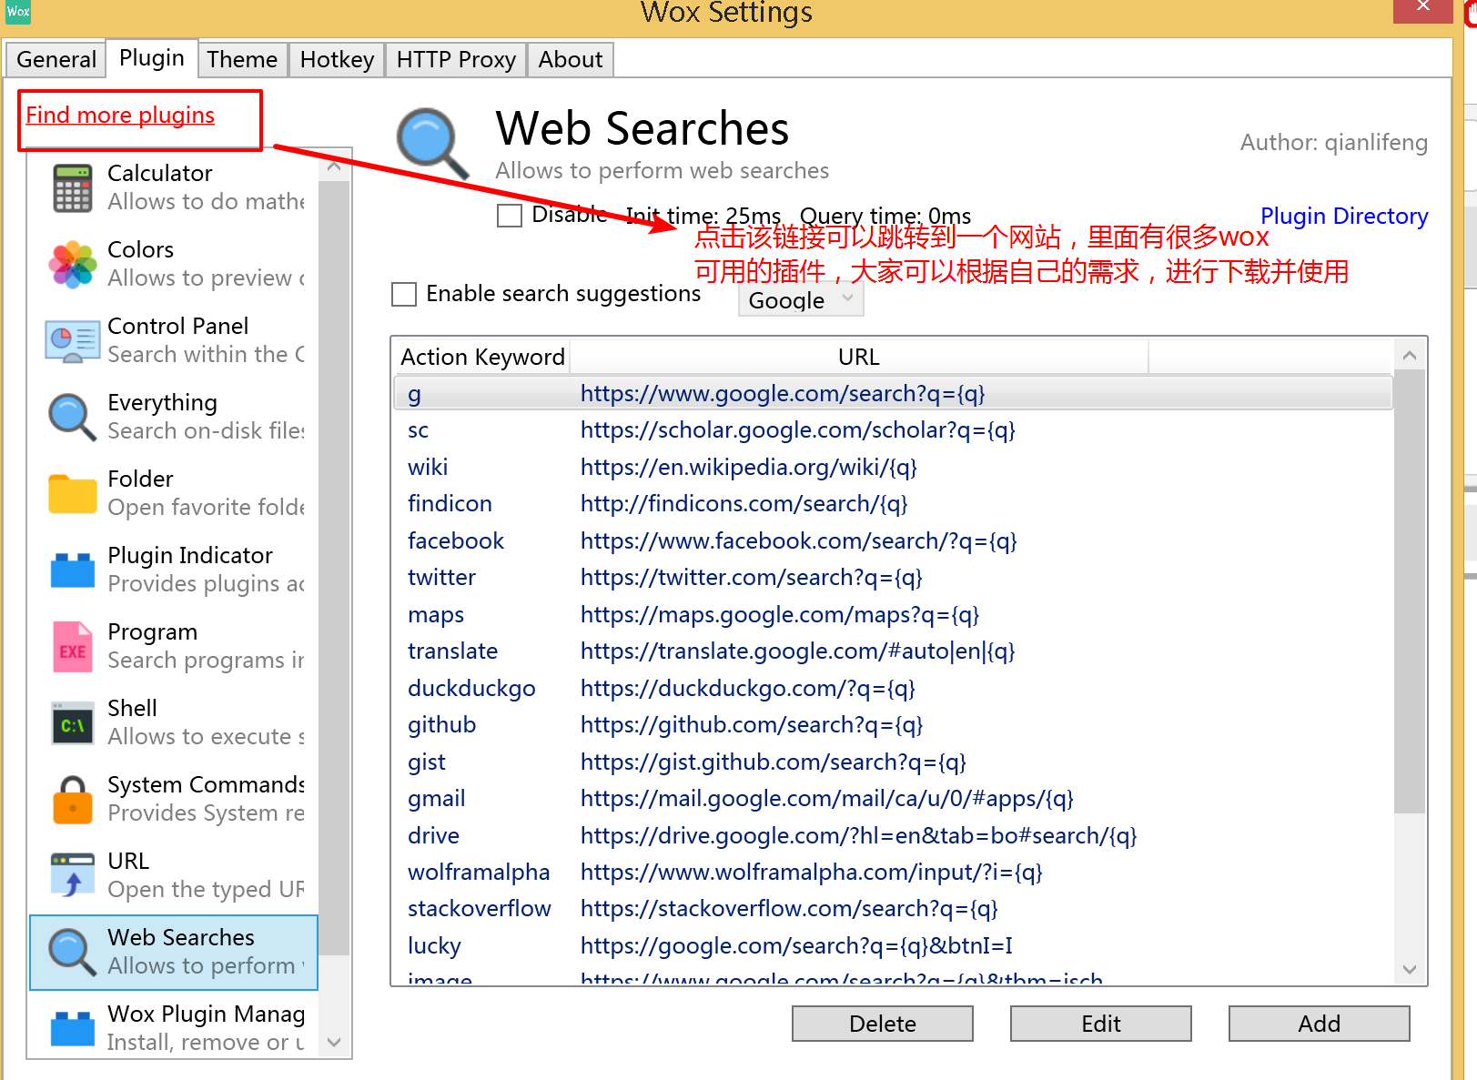Switch to the Hotkey tab
This screenshot has width=1477, height=1080.
pos(337,59)
